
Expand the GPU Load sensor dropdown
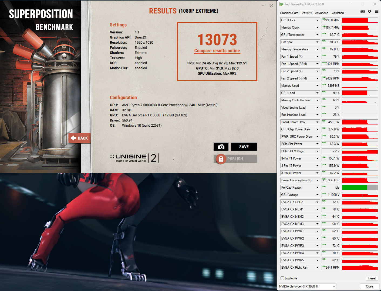coord(318,93)
